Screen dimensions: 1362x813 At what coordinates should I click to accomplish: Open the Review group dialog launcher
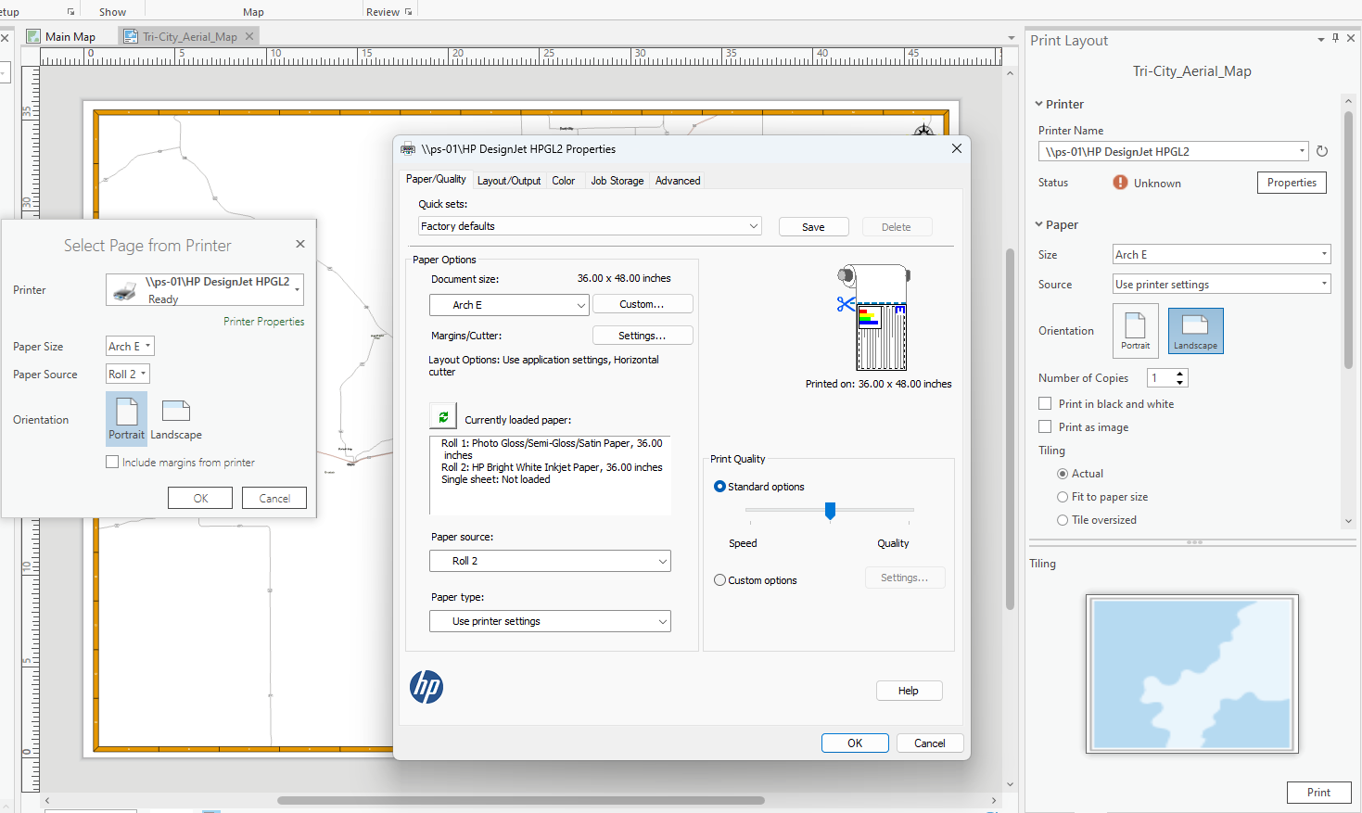tap(408, 12)
